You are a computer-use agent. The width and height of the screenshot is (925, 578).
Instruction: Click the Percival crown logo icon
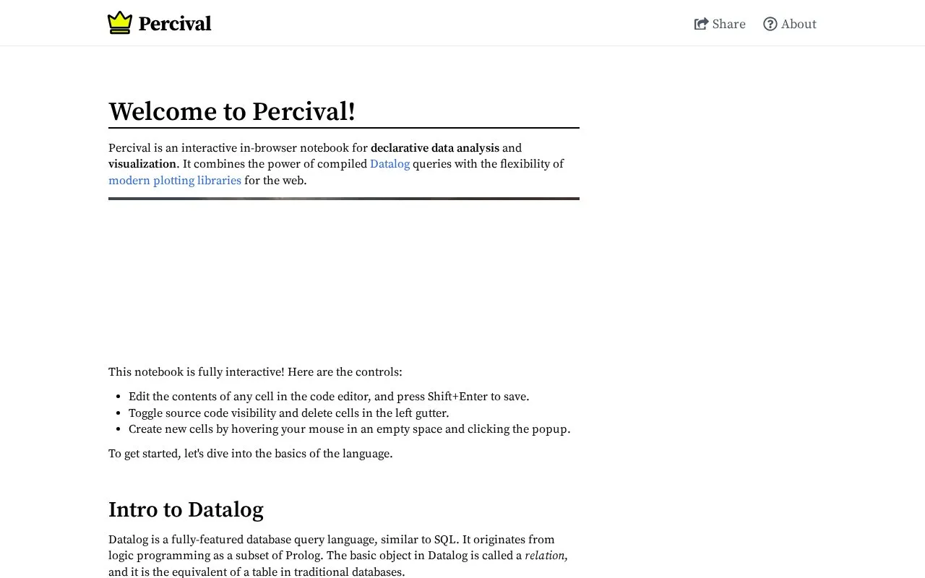pos(120,23)
